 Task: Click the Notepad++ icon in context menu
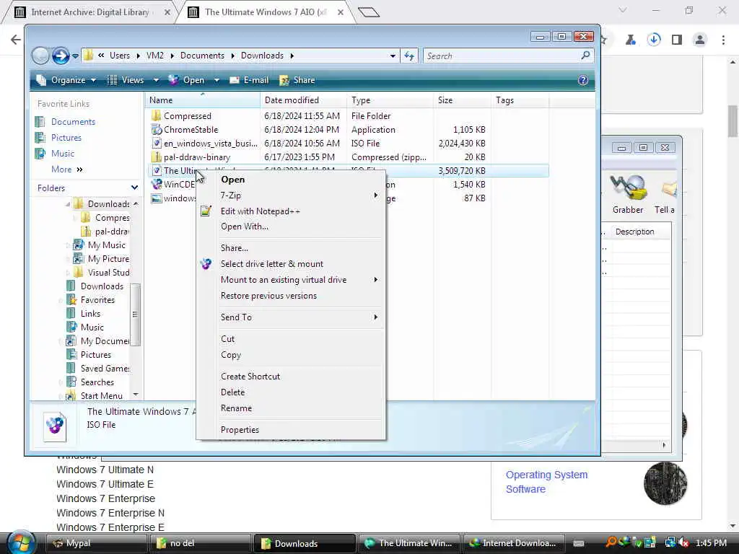point(206,211)
